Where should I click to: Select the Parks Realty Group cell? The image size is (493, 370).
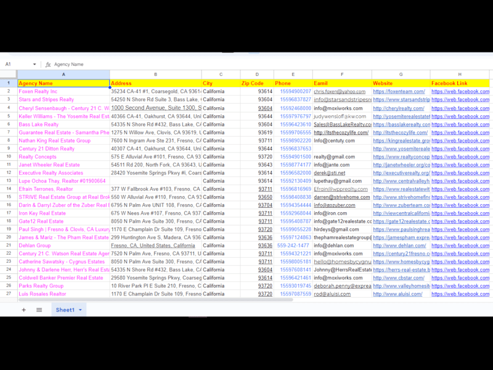(x=63, y=286)
